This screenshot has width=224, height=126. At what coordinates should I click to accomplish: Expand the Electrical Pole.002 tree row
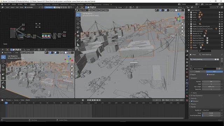click(189, 41)
